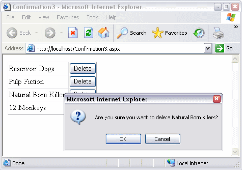Close the confirmation dialog with X
Viewport: 242px width, 170px height.
pyautogui.click(x=217, y=99)
